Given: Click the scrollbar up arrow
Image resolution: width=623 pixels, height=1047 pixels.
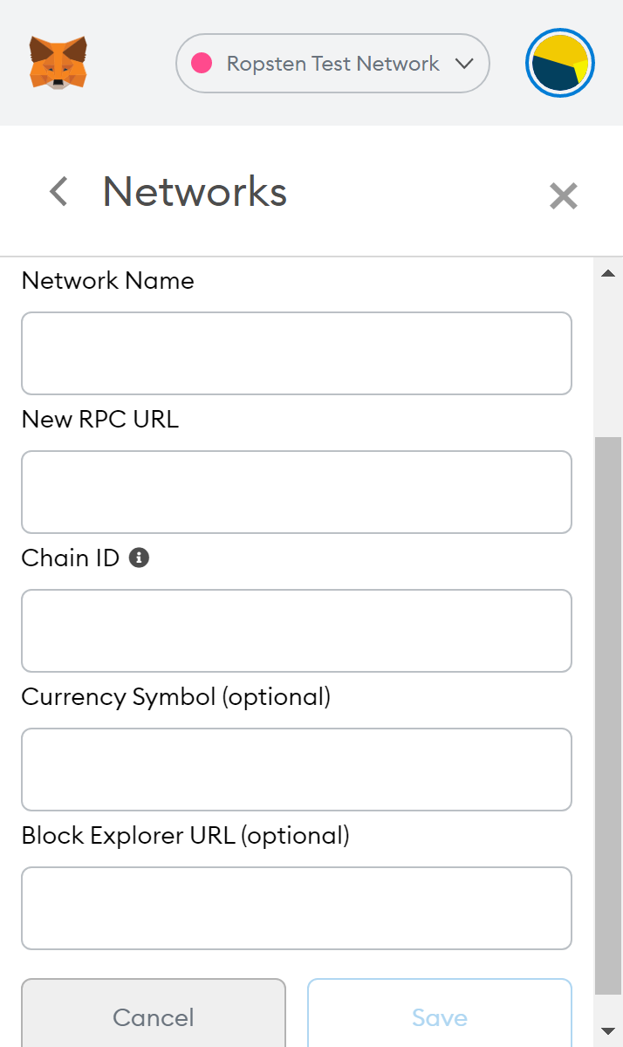Looking at the screenshot, I should click(608, 274).
